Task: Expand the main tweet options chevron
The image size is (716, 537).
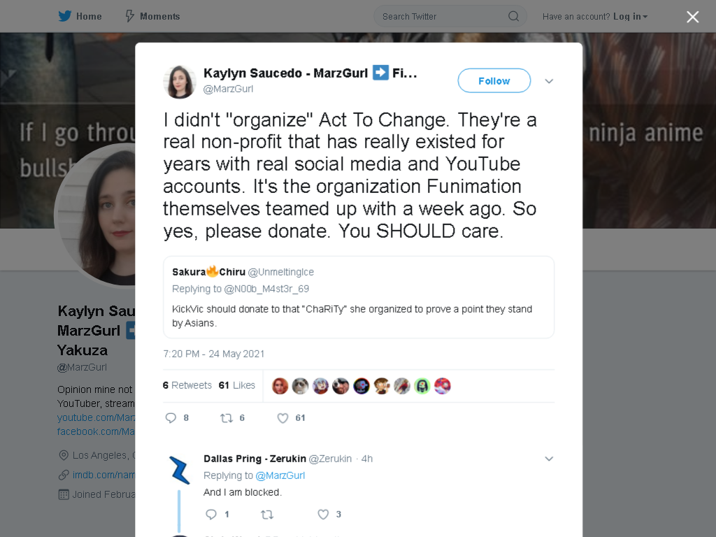Action: (549, 81)
